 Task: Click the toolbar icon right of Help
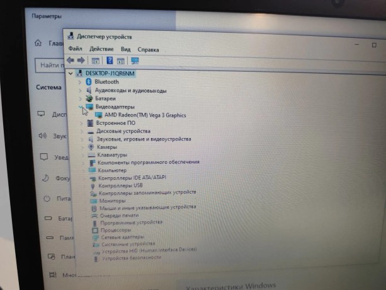pyautogui.click(x=121, y=61)
